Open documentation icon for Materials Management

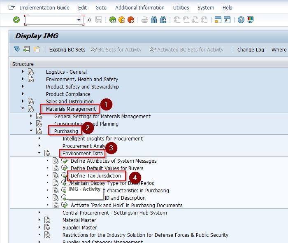31,109
